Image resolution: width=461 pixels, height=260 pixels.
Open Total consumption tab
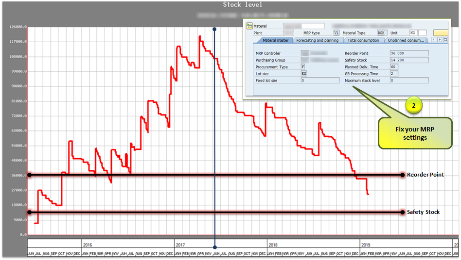[363, 40]
